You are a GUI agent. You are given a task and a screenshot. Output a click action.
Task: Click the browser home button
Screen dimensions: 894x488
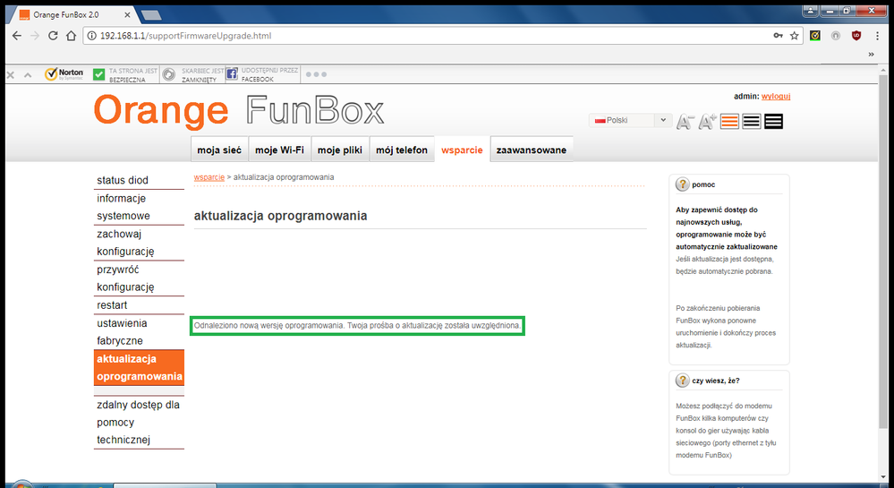(x=72, y=36)
